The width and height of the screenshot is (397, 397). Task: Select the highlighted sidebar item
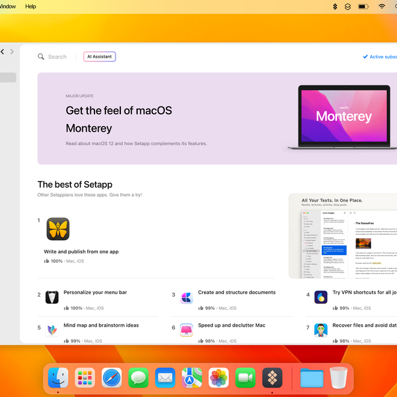point(8,78)
